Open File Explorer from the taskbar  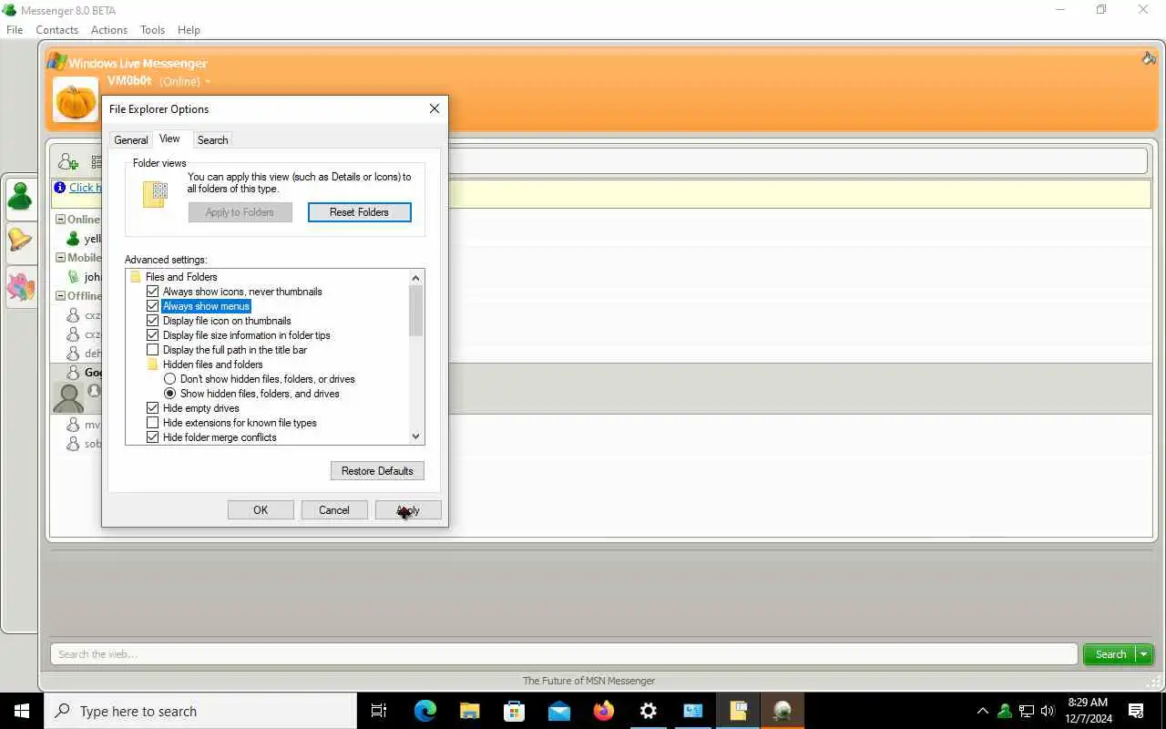click(469, 711)
